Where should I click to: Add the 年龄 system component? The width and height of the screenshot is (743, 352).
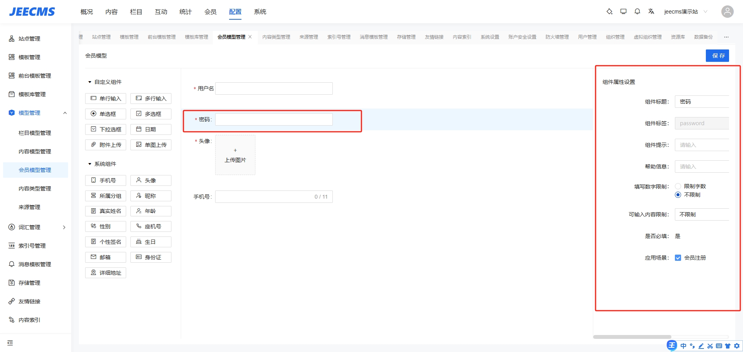point(151,211)
